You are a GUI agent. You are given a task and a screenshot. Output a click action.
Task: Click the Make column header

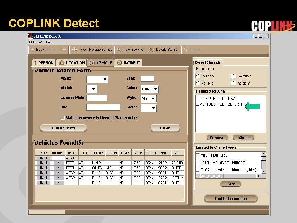tap(99, 153)
